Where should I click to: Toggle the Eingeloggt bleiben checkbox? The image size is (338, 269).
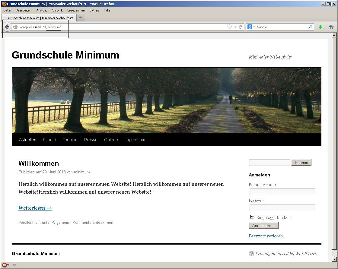(x=252, y=217)
